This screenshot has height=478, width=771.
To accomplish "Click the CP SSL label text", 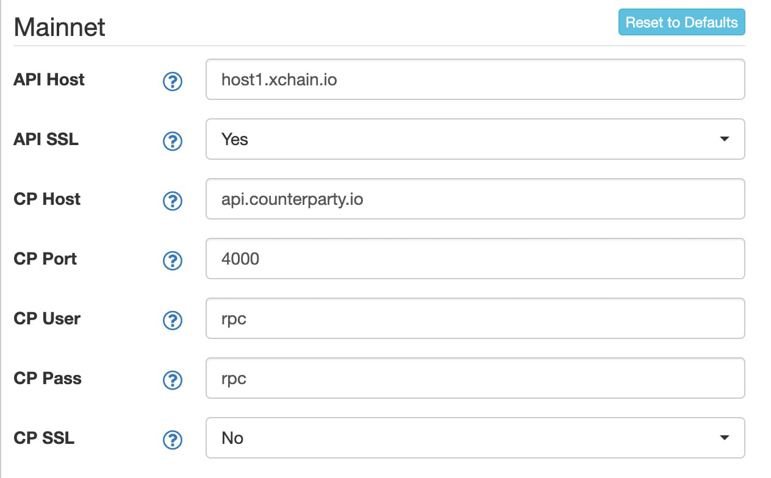I will 44,438.
